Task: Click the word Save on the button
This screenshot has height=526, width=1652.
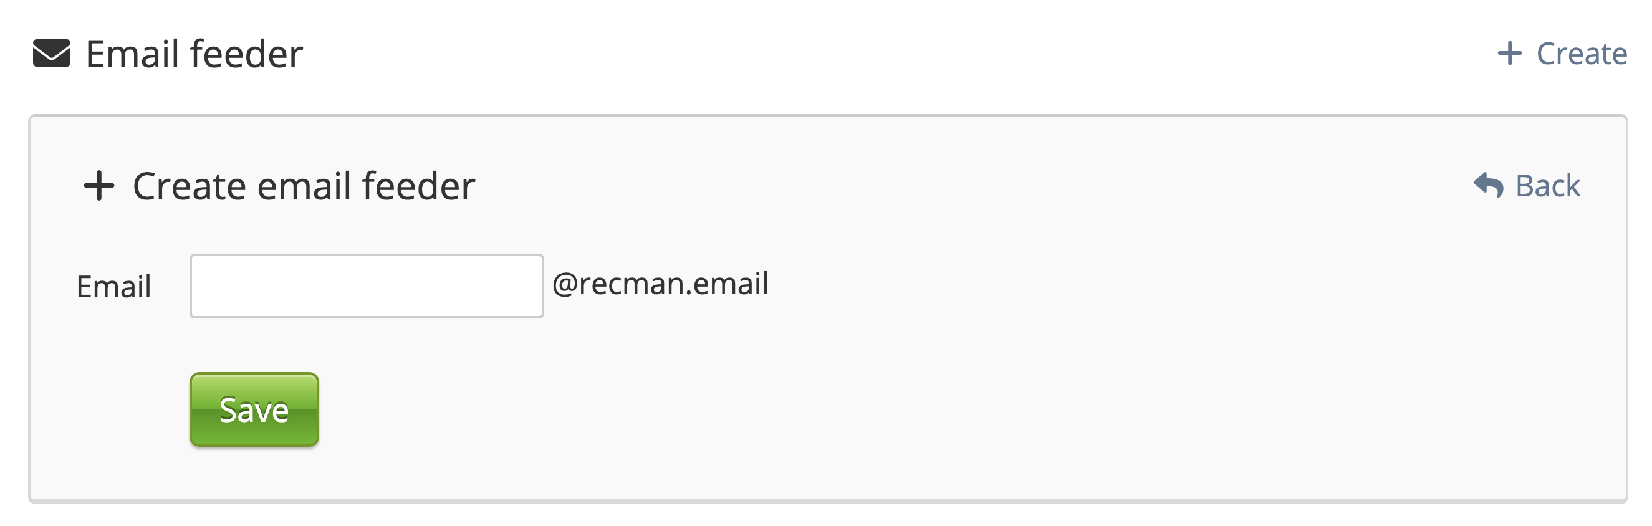Action: point(254,410)
